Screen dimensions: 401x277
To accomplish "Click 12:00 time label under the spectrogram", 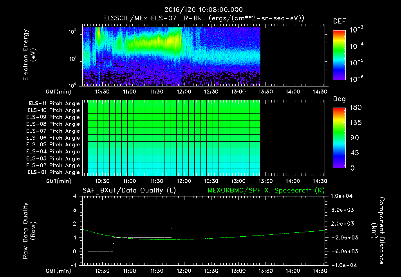I will click(x=184, y=92).
